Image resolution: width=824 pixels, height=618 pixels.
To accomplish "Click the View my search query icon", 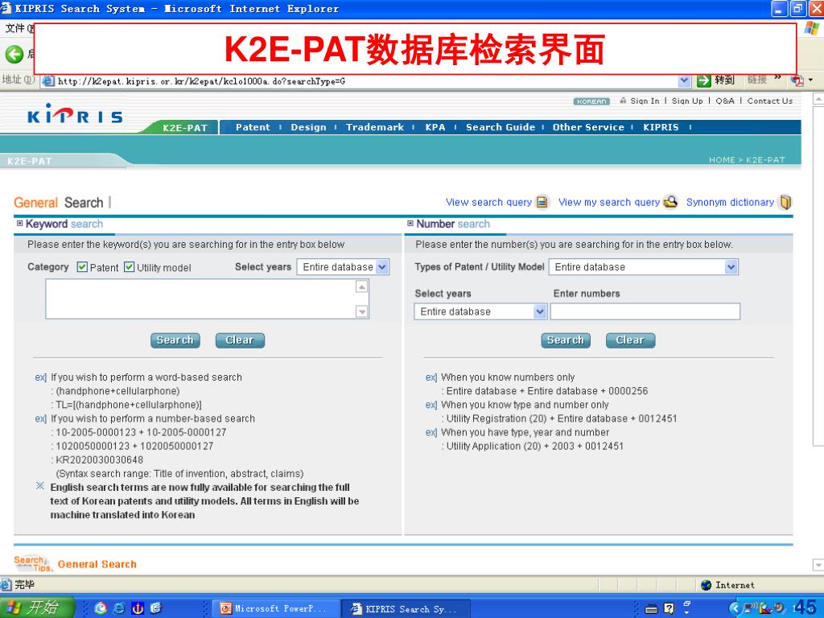I will (x=670, y=202).
